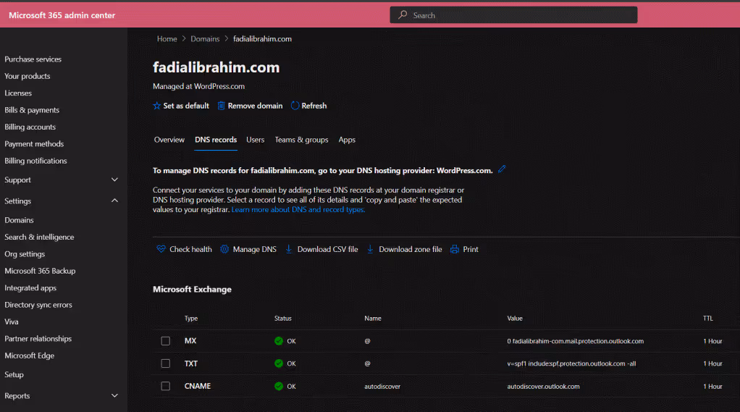Click the Refresh button label
Screen dimensions: 740x412
pyautogui.click(x=314, y=106)
